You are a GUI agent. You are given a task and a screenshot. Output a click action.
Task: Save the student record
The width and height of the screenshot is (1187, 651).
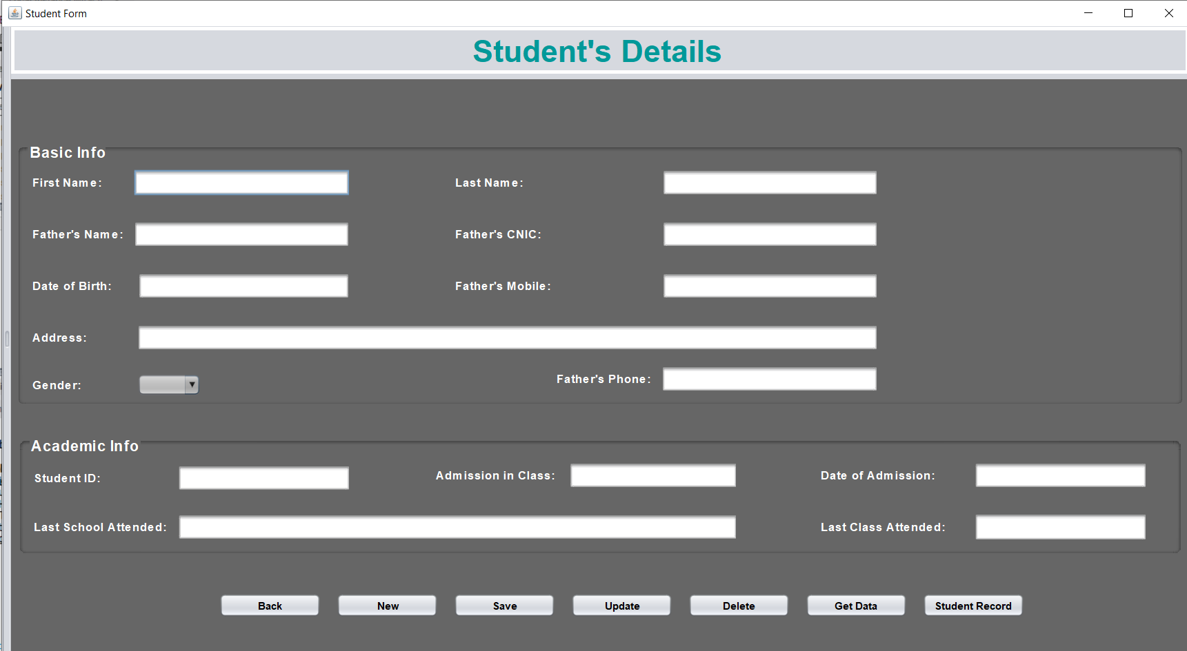point(504,606)
